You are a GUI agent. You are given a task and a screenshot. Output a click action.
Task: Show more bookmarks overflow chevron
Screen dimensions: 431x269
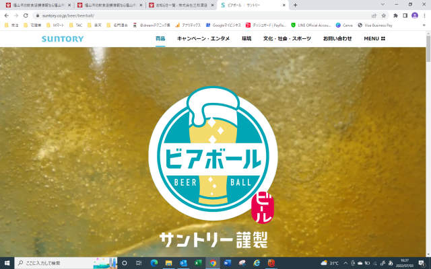point(424,26)
